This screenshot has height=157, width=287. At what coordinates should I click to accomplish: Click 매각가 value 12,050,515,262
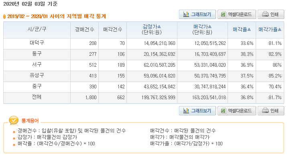(x=210, y=43)
